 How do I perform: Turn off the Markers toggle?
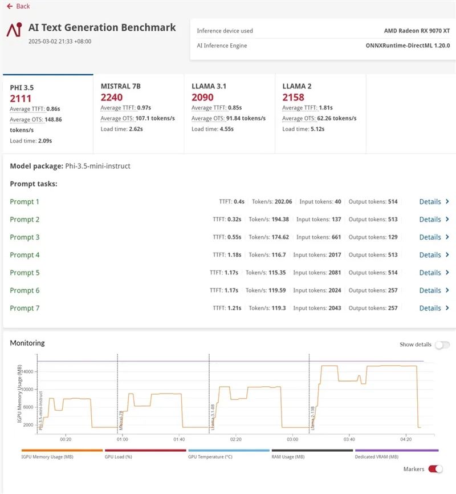[x=435, y=469]
